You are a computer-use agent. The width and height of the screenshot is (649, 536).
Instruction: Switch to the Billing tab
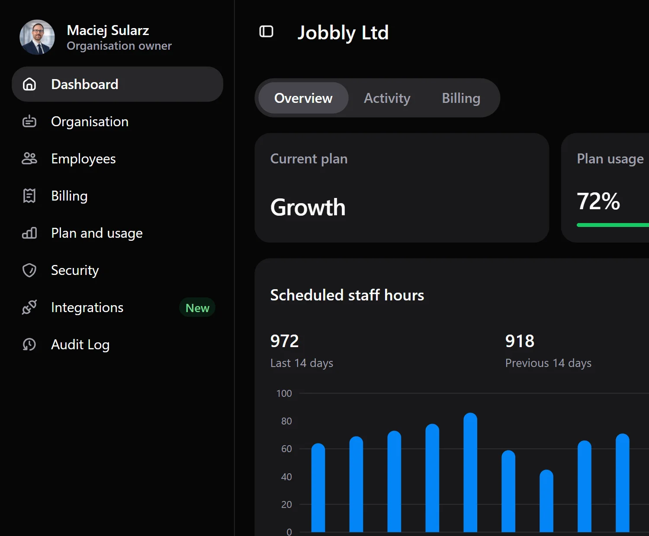click(461, 98)
